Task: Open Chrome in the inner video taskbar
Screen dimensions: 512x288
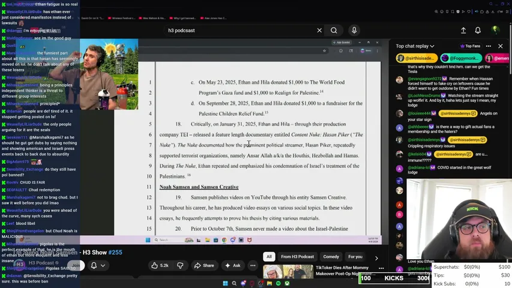Action: (224, 240)
